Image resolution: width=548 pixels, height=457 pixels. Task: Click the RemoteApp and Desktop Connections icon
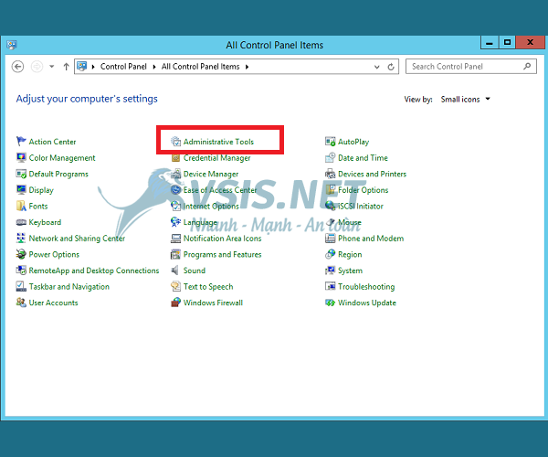[21, 270]
